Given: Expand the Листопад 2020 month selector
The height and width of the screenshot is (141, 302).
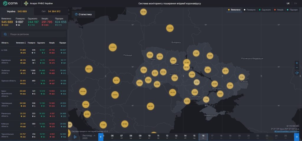Looking at the screenshot, I should (89, 137).
